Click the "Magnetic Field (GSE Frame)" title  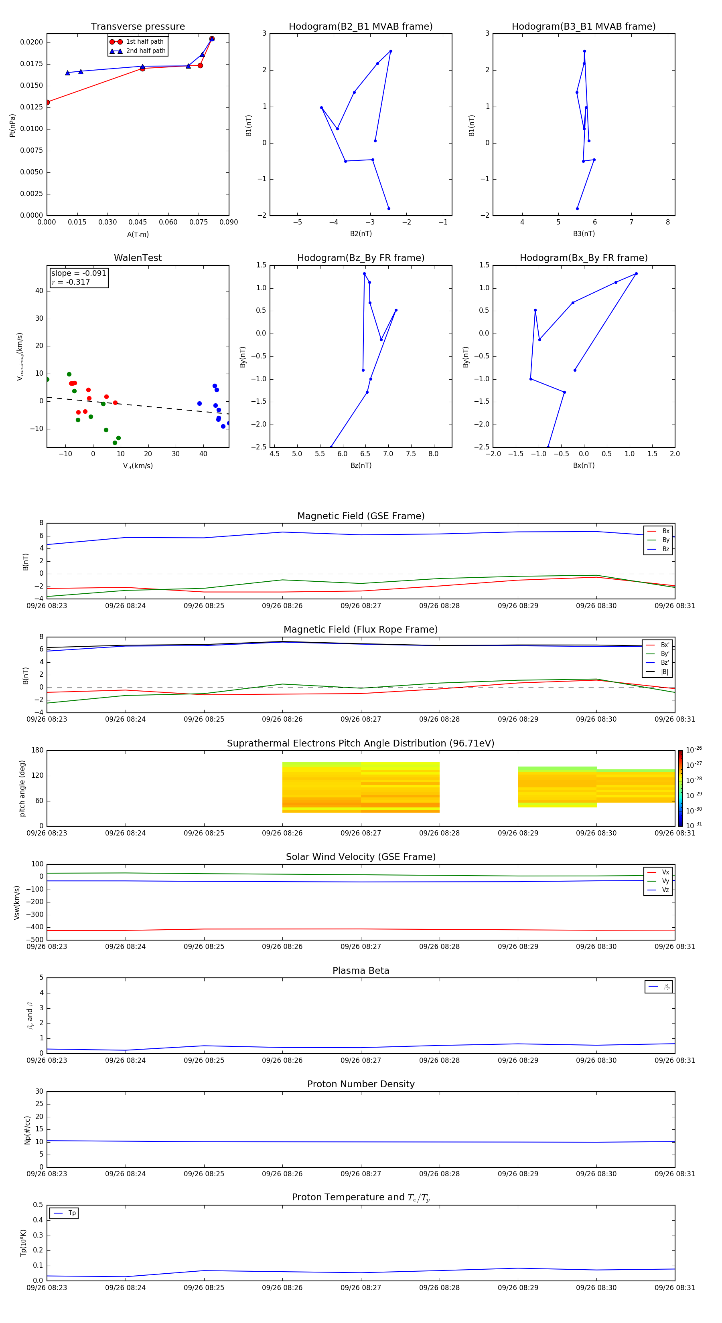click(x=361, y=516)
